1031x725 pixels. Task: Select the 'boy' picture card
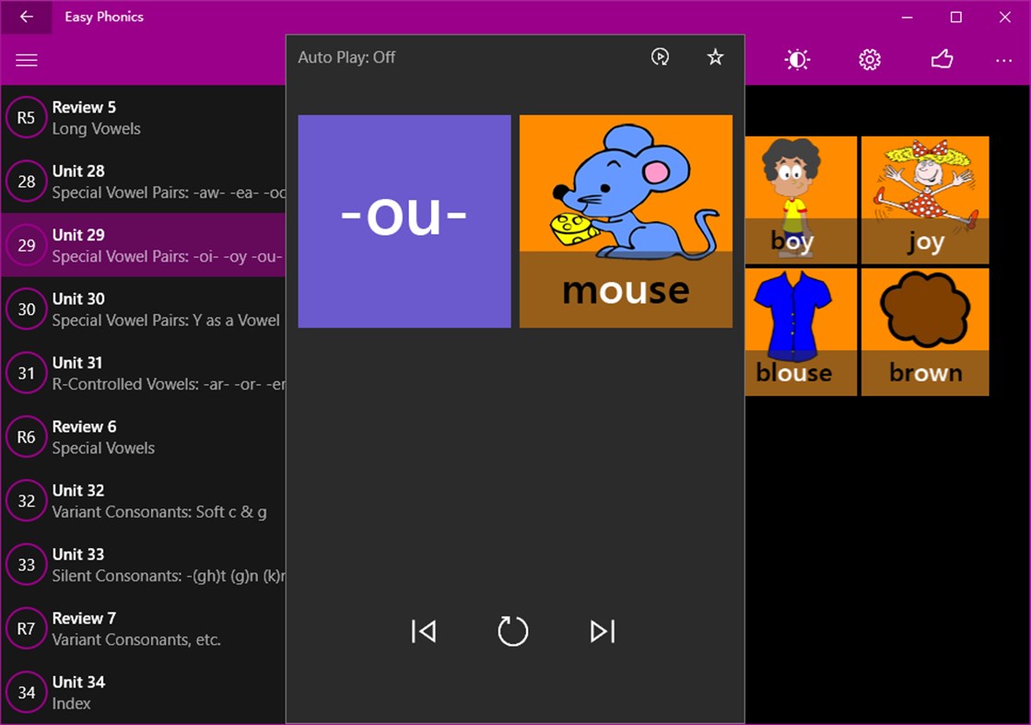(800, 201)
